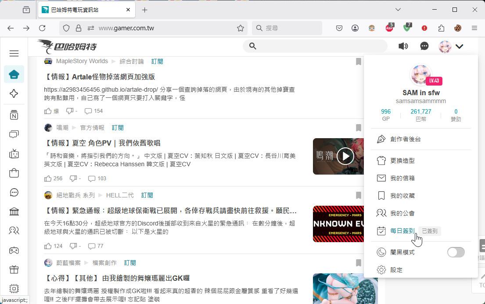
Task: Open the chat bubble notifications icon
Action: 424,46
